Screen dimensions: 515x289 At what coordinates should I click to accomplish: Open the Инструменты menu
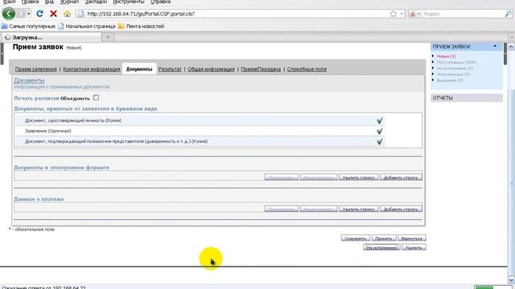pyautogui.click(x=129, y=2)
